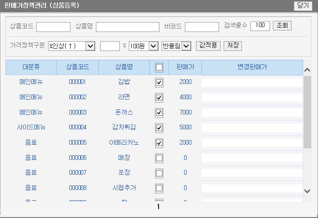
Task: Click the 상품코드 search input field
Action: 53,27
